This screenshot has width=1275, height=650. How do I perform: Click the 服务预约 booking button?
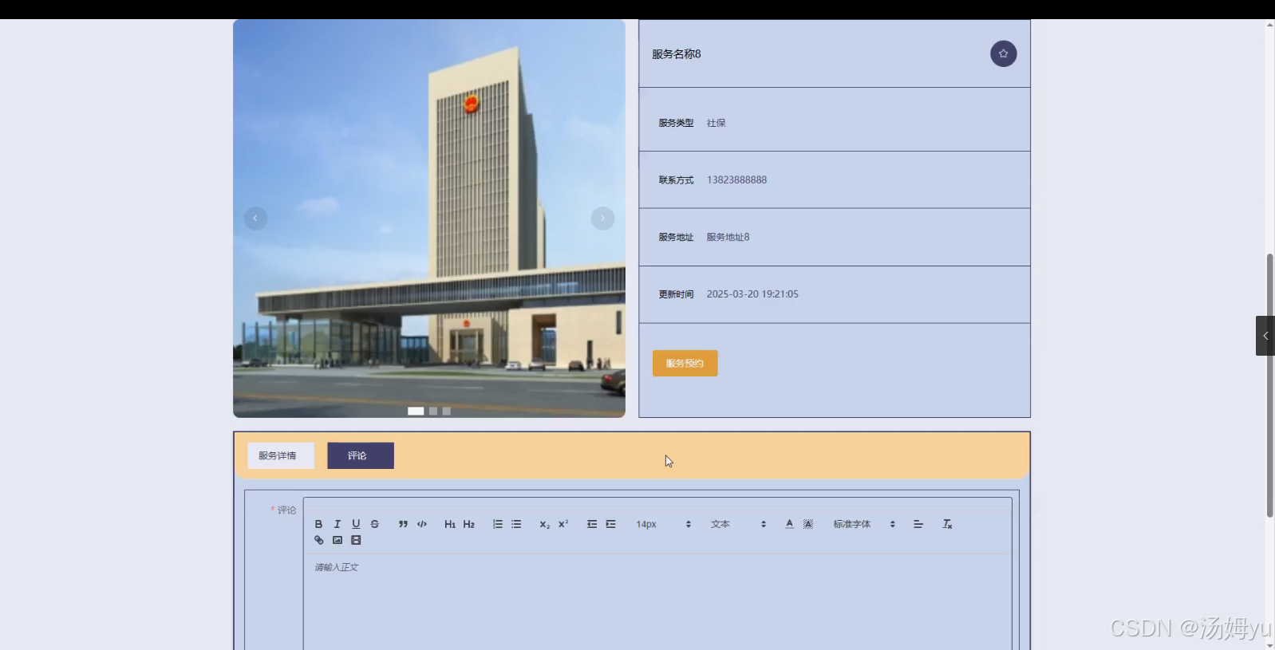[x=685, y=363]
